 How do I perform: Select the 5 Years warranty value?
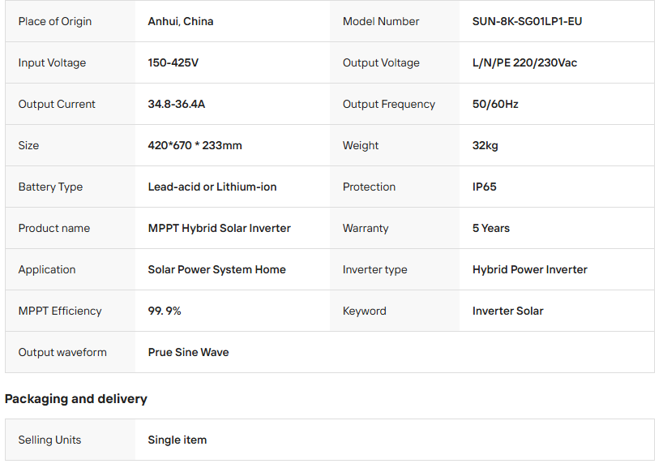pos(491,228)
